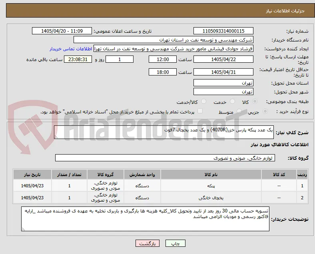Click the product group cell in the یخچال خانگی row
The image size is (315, 254).
(106, 198)
